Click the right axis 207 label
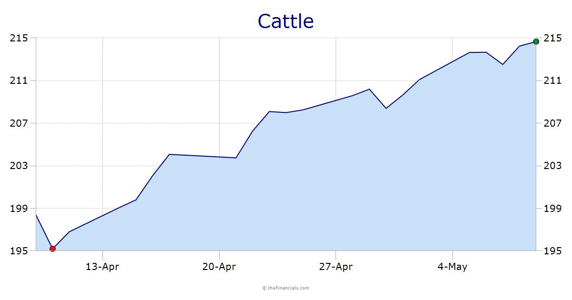 pyautogui.click(x=553, y=123)
